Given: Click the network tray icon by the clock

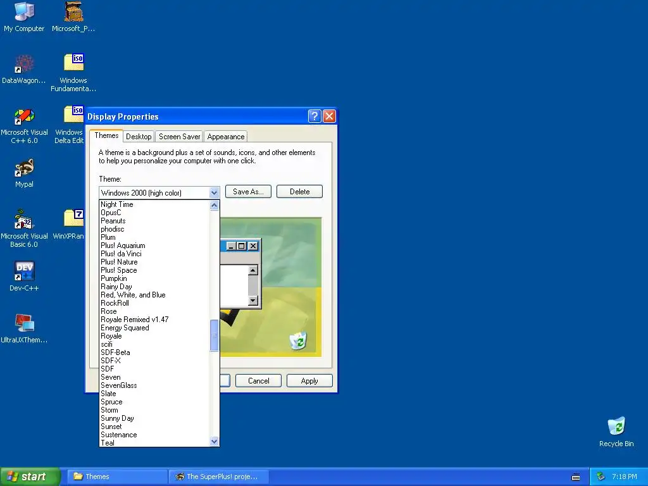Looking at the screenshot, I should pos(601,477).
